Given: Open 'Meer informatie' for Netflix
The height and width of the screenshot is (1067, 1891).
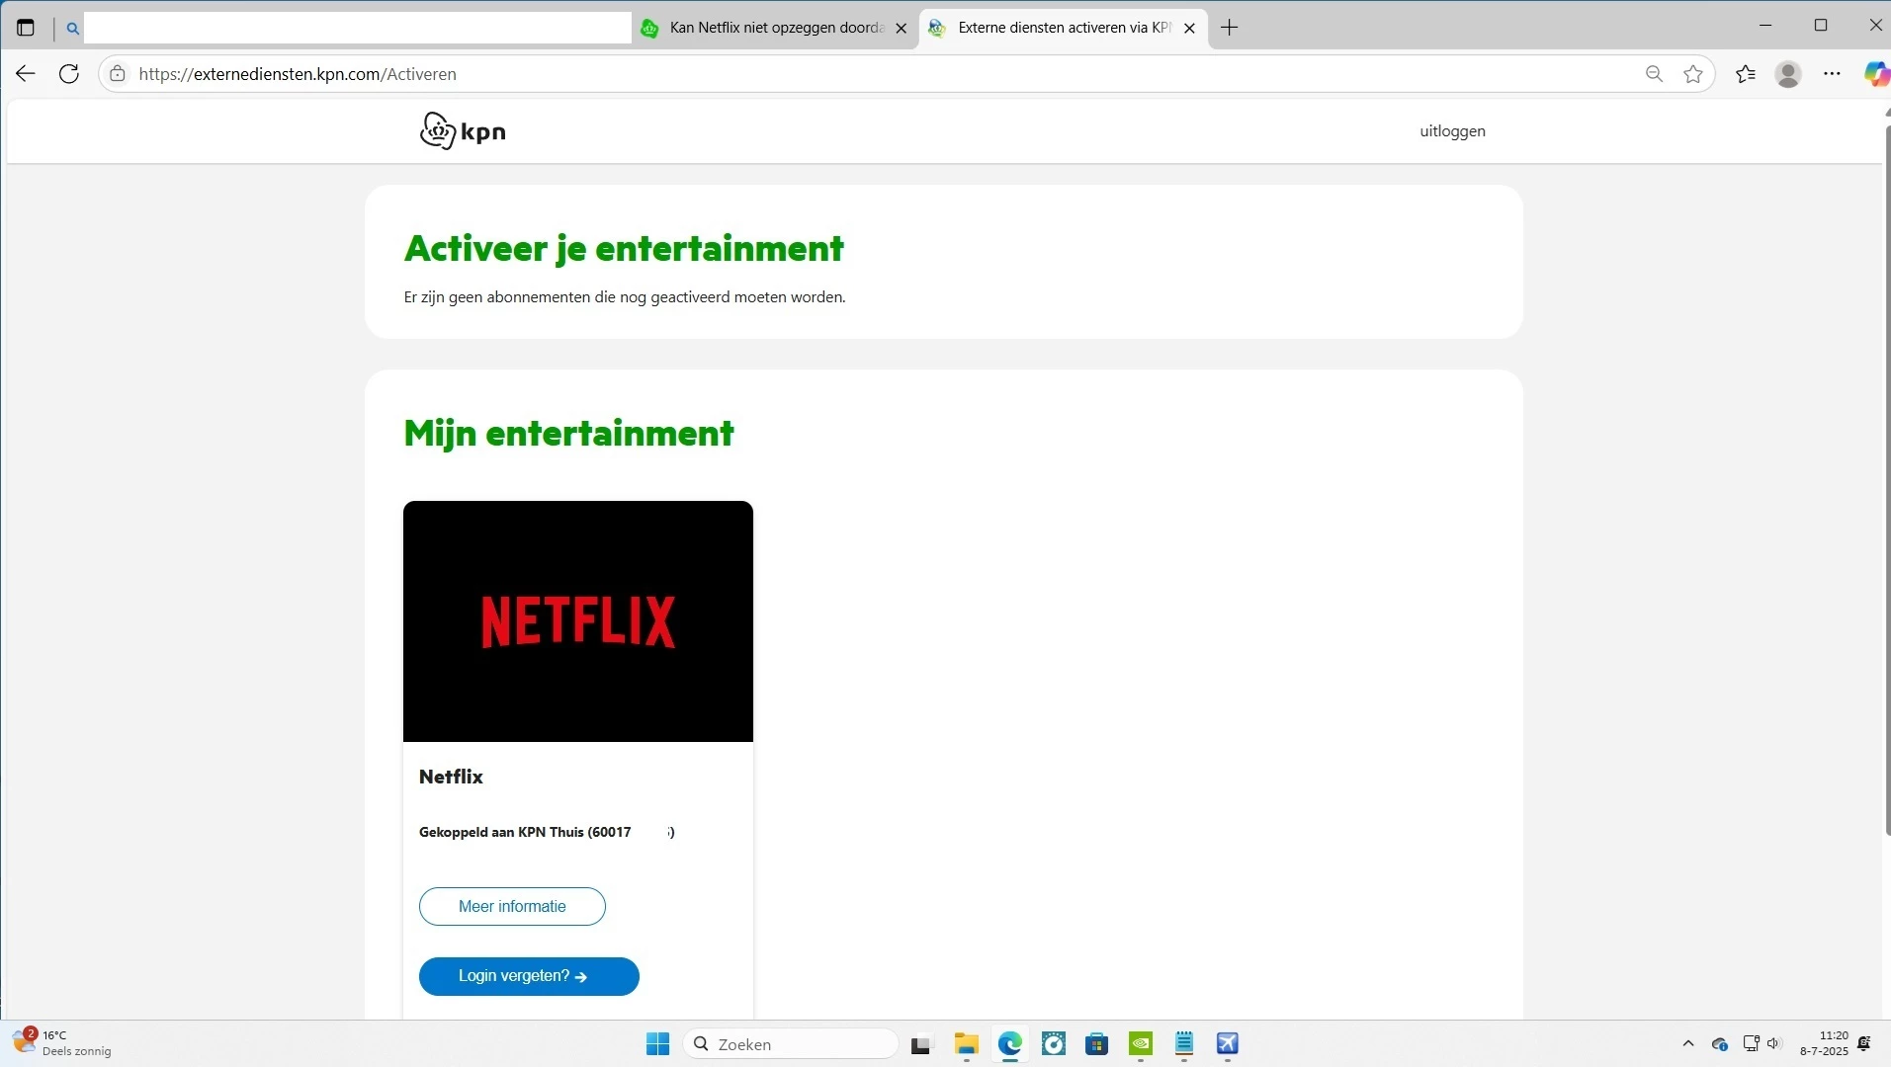Looking at the screenshot, I should 512,907.
